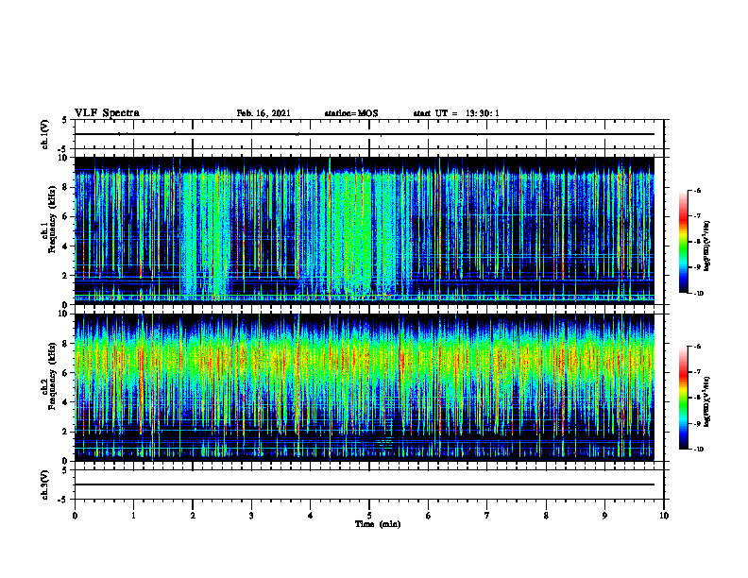Click the broadband green noise burst in ch.1 spectrogram
Image resolution: width=748 pixels, height=578 pixels.
point(351,233)
